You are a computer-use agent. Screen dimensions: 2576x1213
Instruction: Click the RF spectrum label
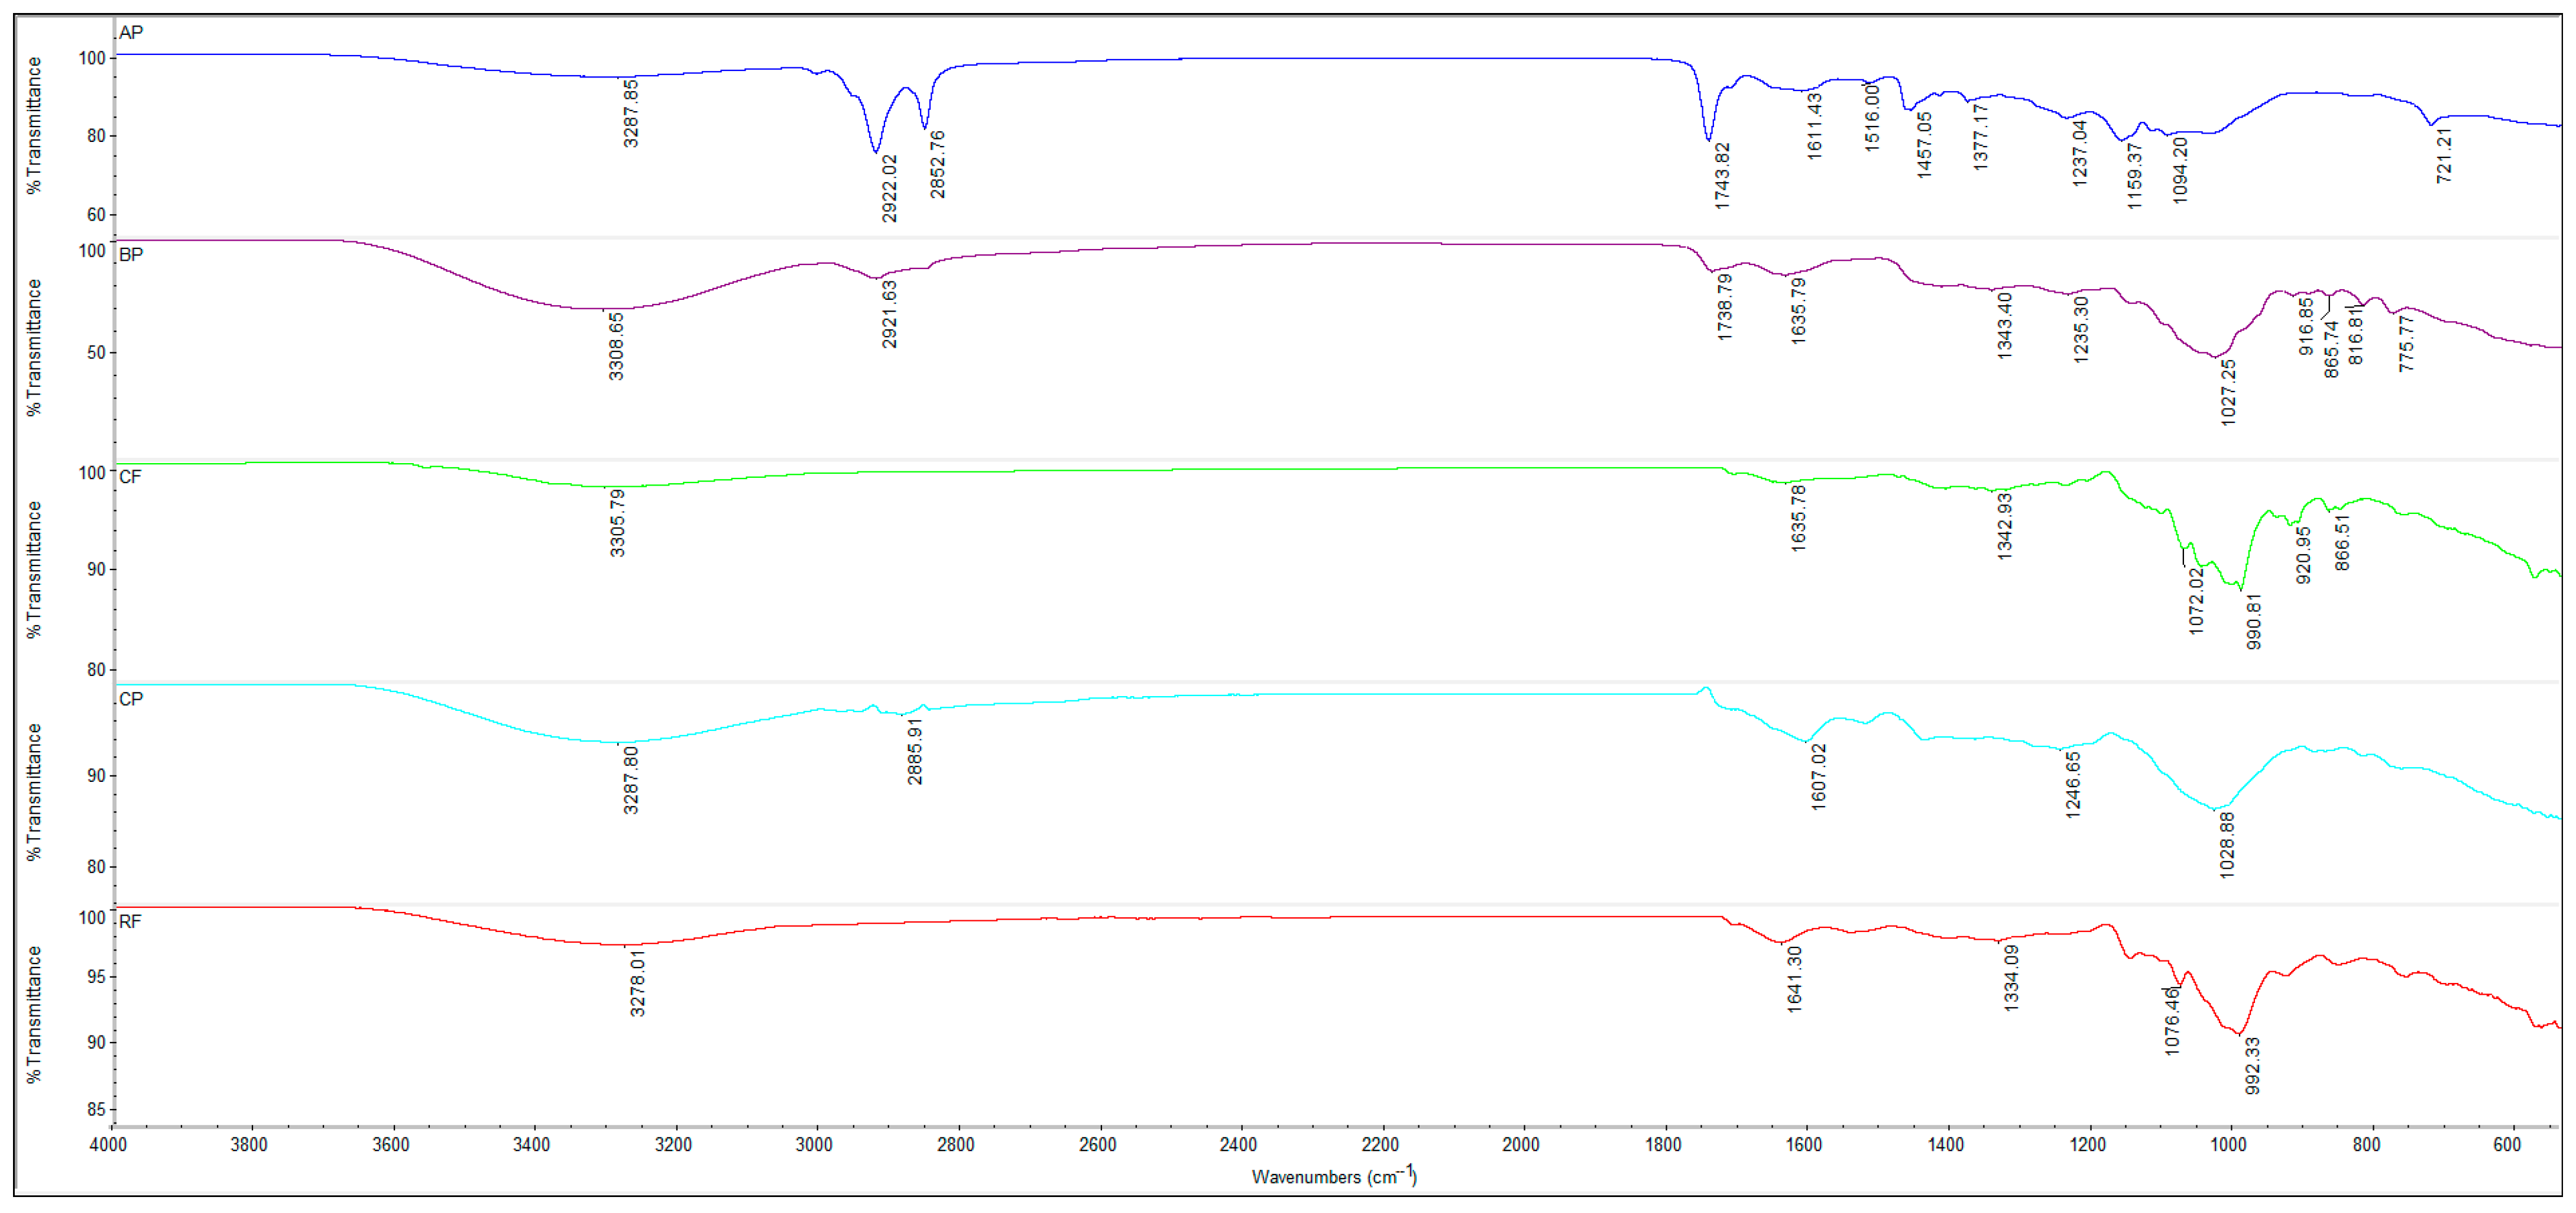130,922
